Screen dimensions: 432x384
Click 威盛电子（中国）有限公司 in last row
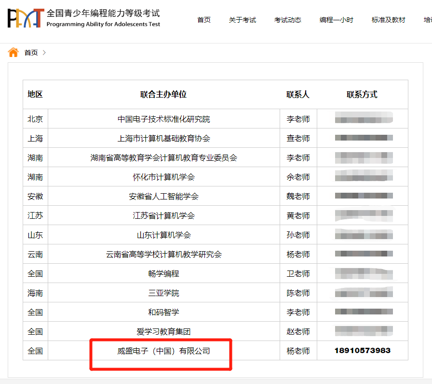[x=163, y=351]
